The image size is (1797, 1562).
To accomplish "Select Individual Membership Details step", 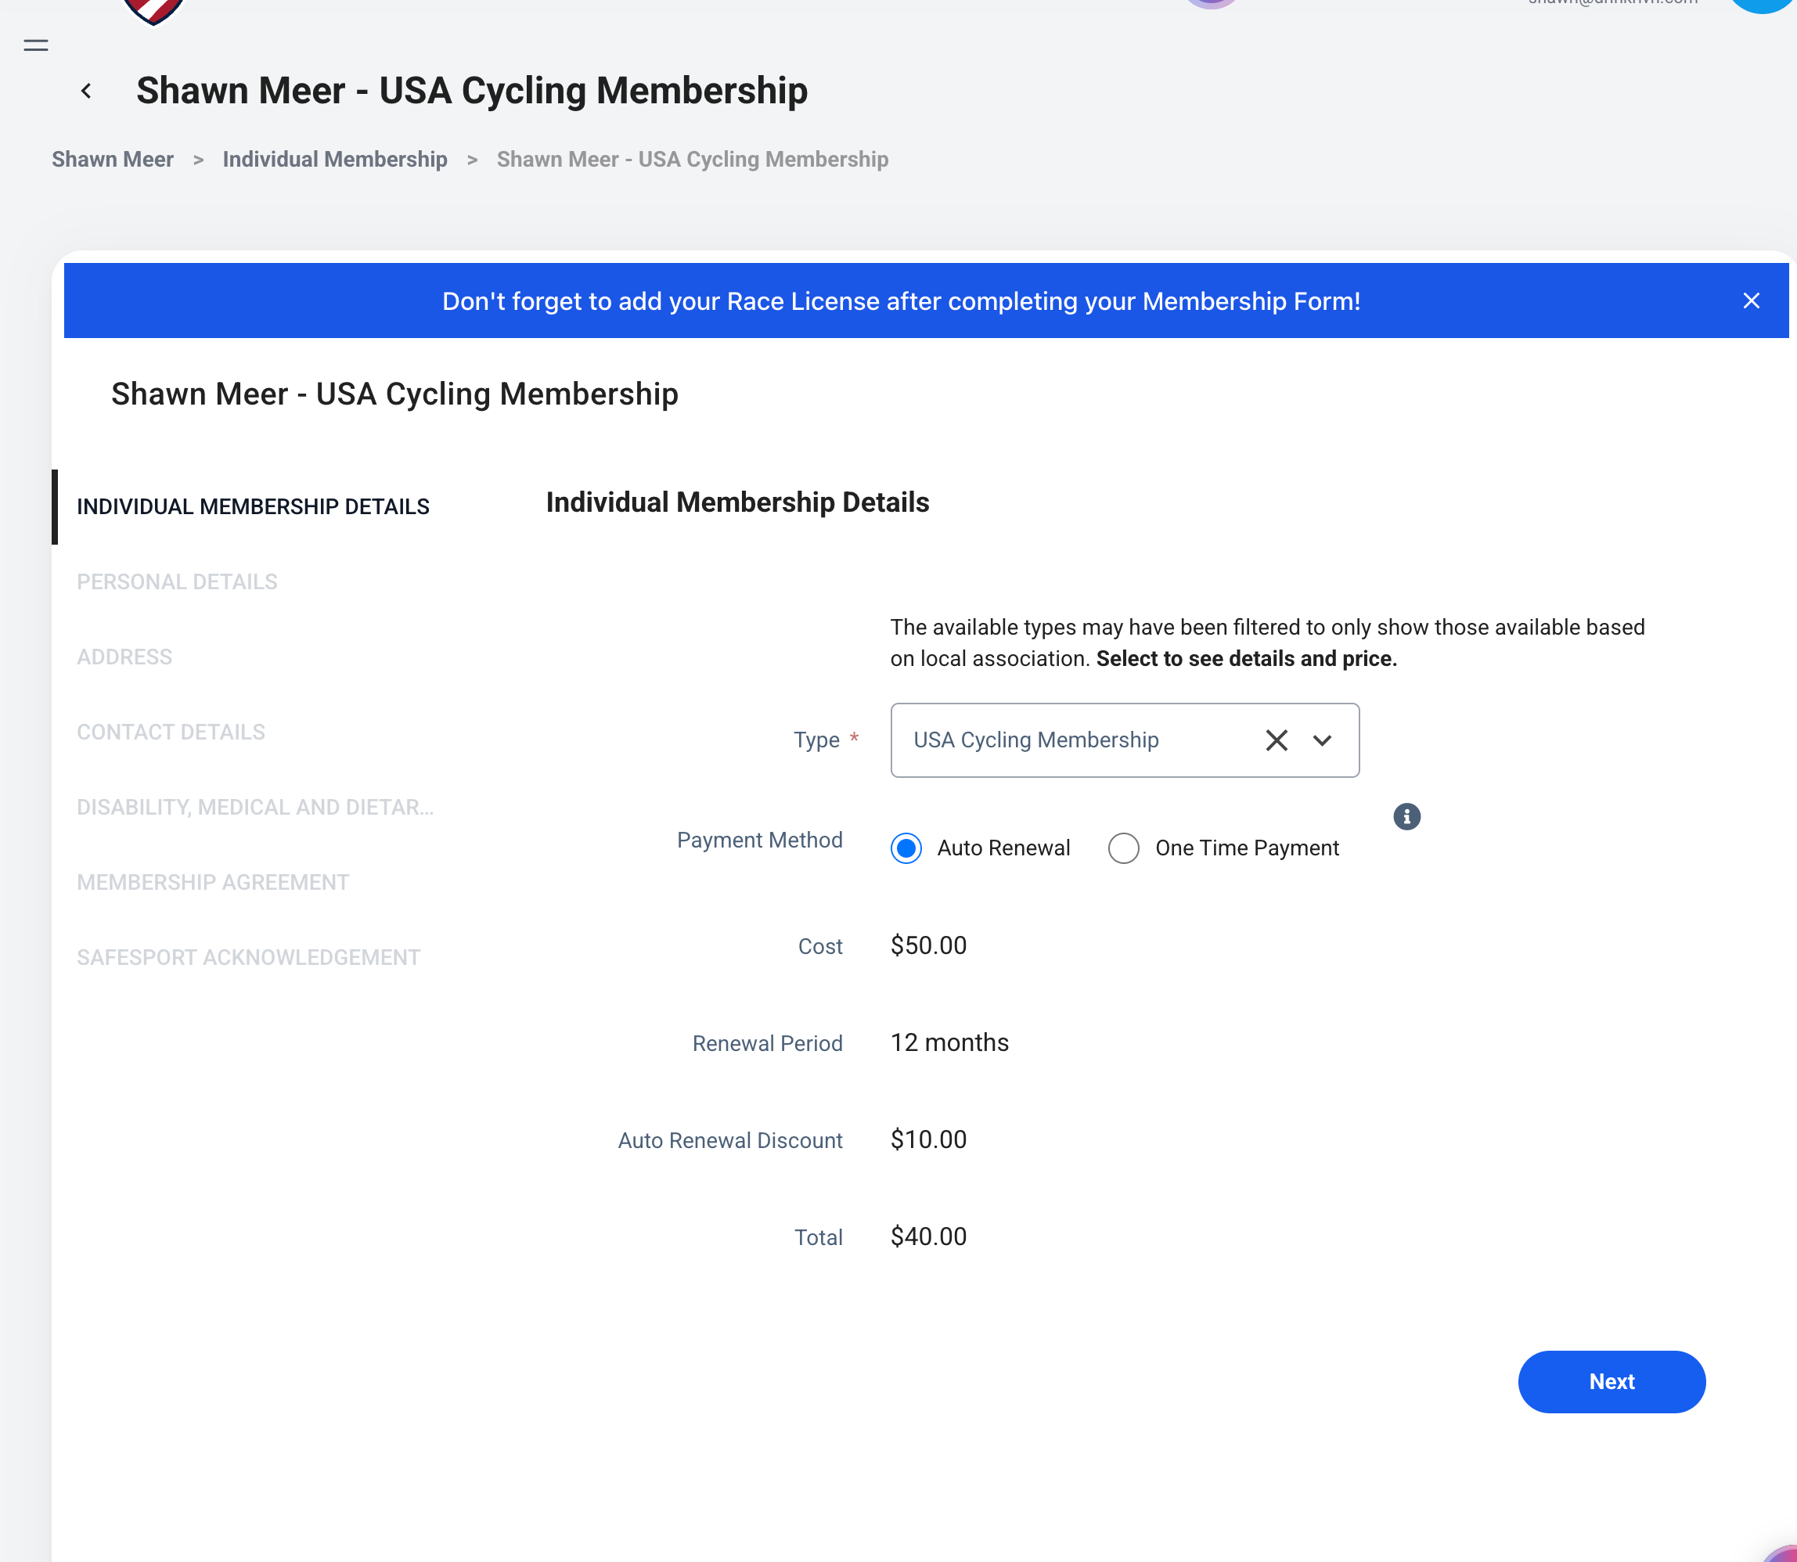I will coord(253,507).
